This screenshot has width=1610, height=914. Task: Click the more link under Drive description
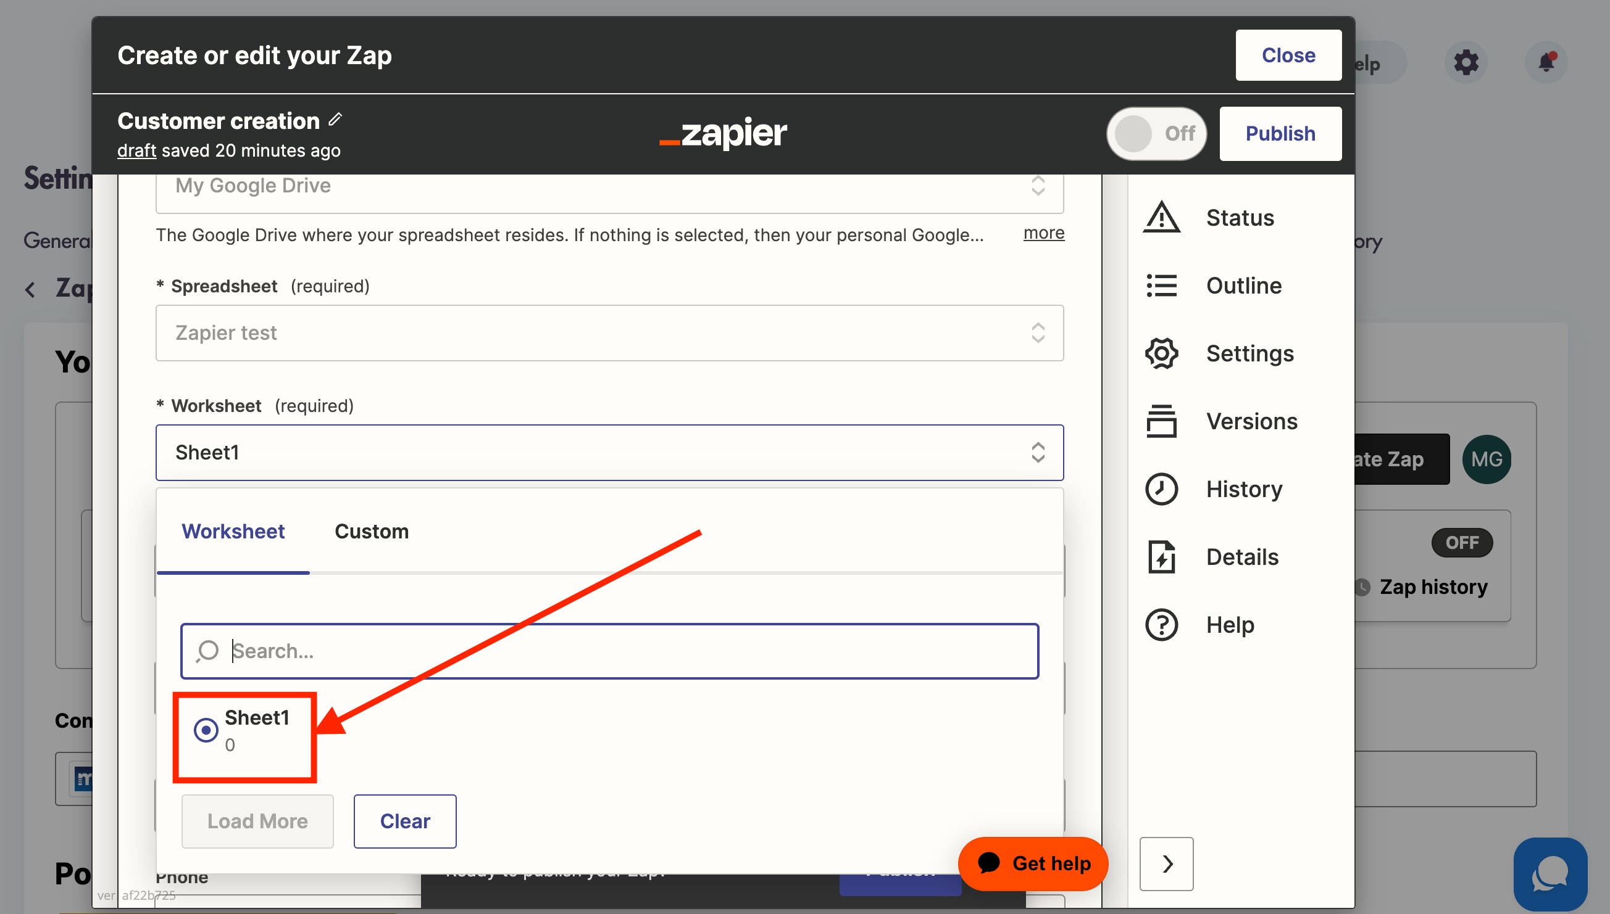click(x=1043, y=233)
